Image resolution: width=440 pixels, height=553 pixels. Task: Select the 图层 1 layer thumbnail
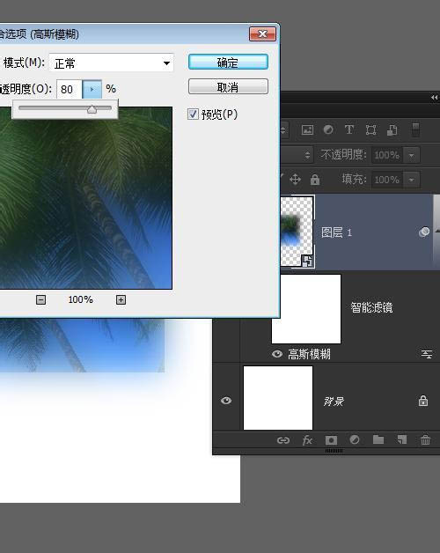pyautogui.click(x=297, y=232)
